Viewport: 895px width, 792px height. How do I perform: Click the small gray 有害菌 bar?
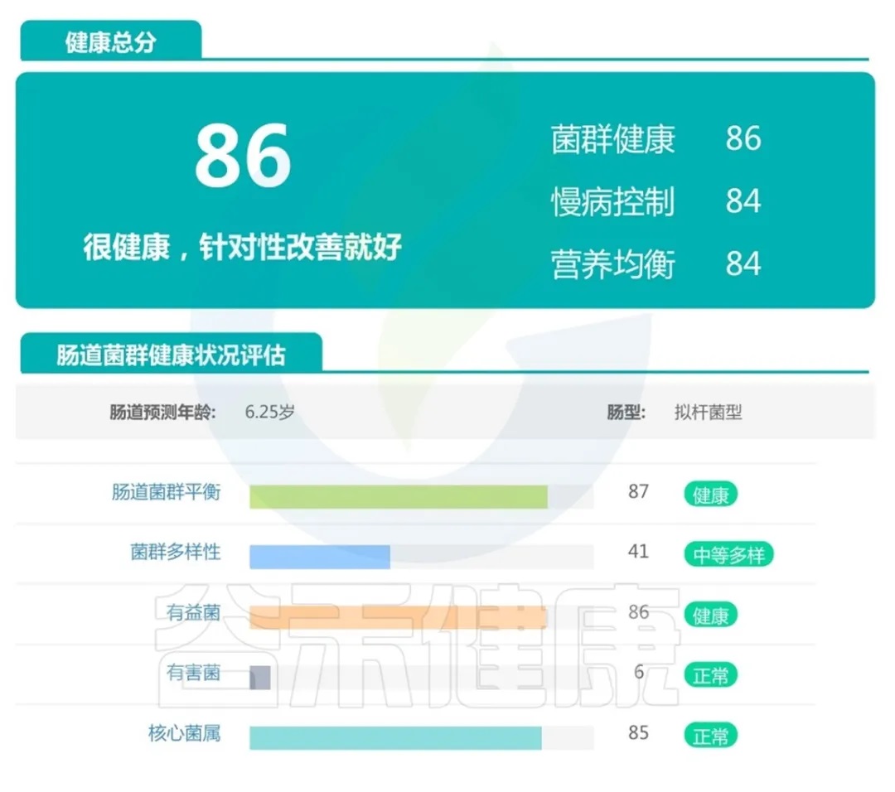pyautogui.click(x=260, y=678)
